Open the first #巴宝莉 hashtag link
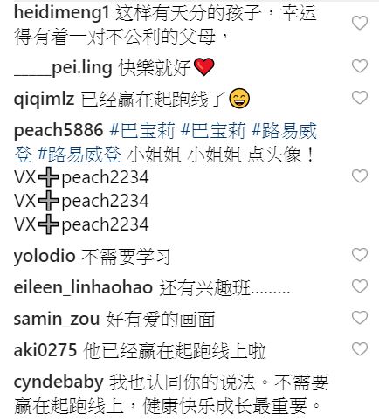379x420 pixels. coord(142,130)
